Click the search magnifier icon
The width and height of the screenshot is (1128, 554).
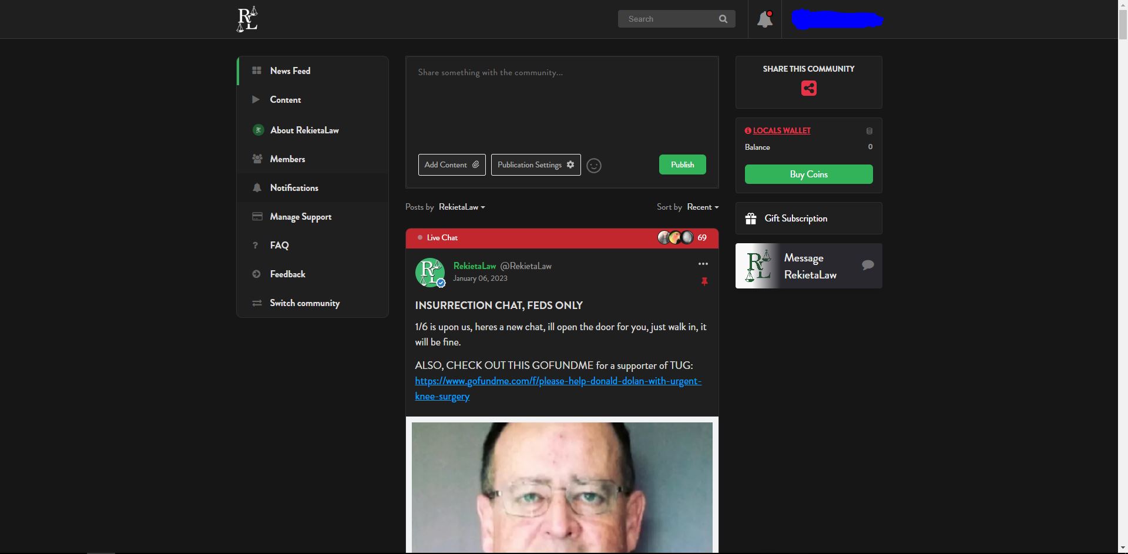click(723, 19)
